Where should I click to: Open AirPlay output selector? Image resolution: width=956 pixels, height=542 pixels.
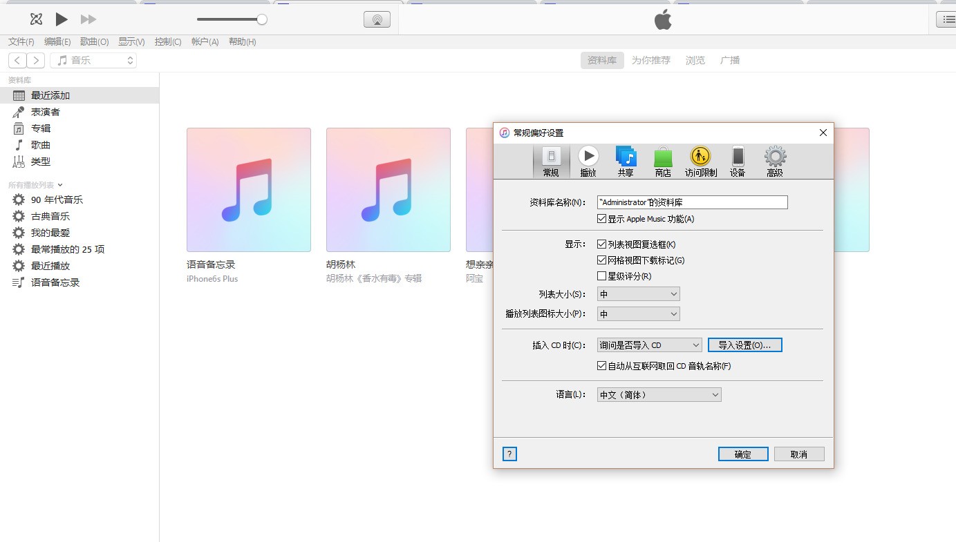[x=377, y=19]
